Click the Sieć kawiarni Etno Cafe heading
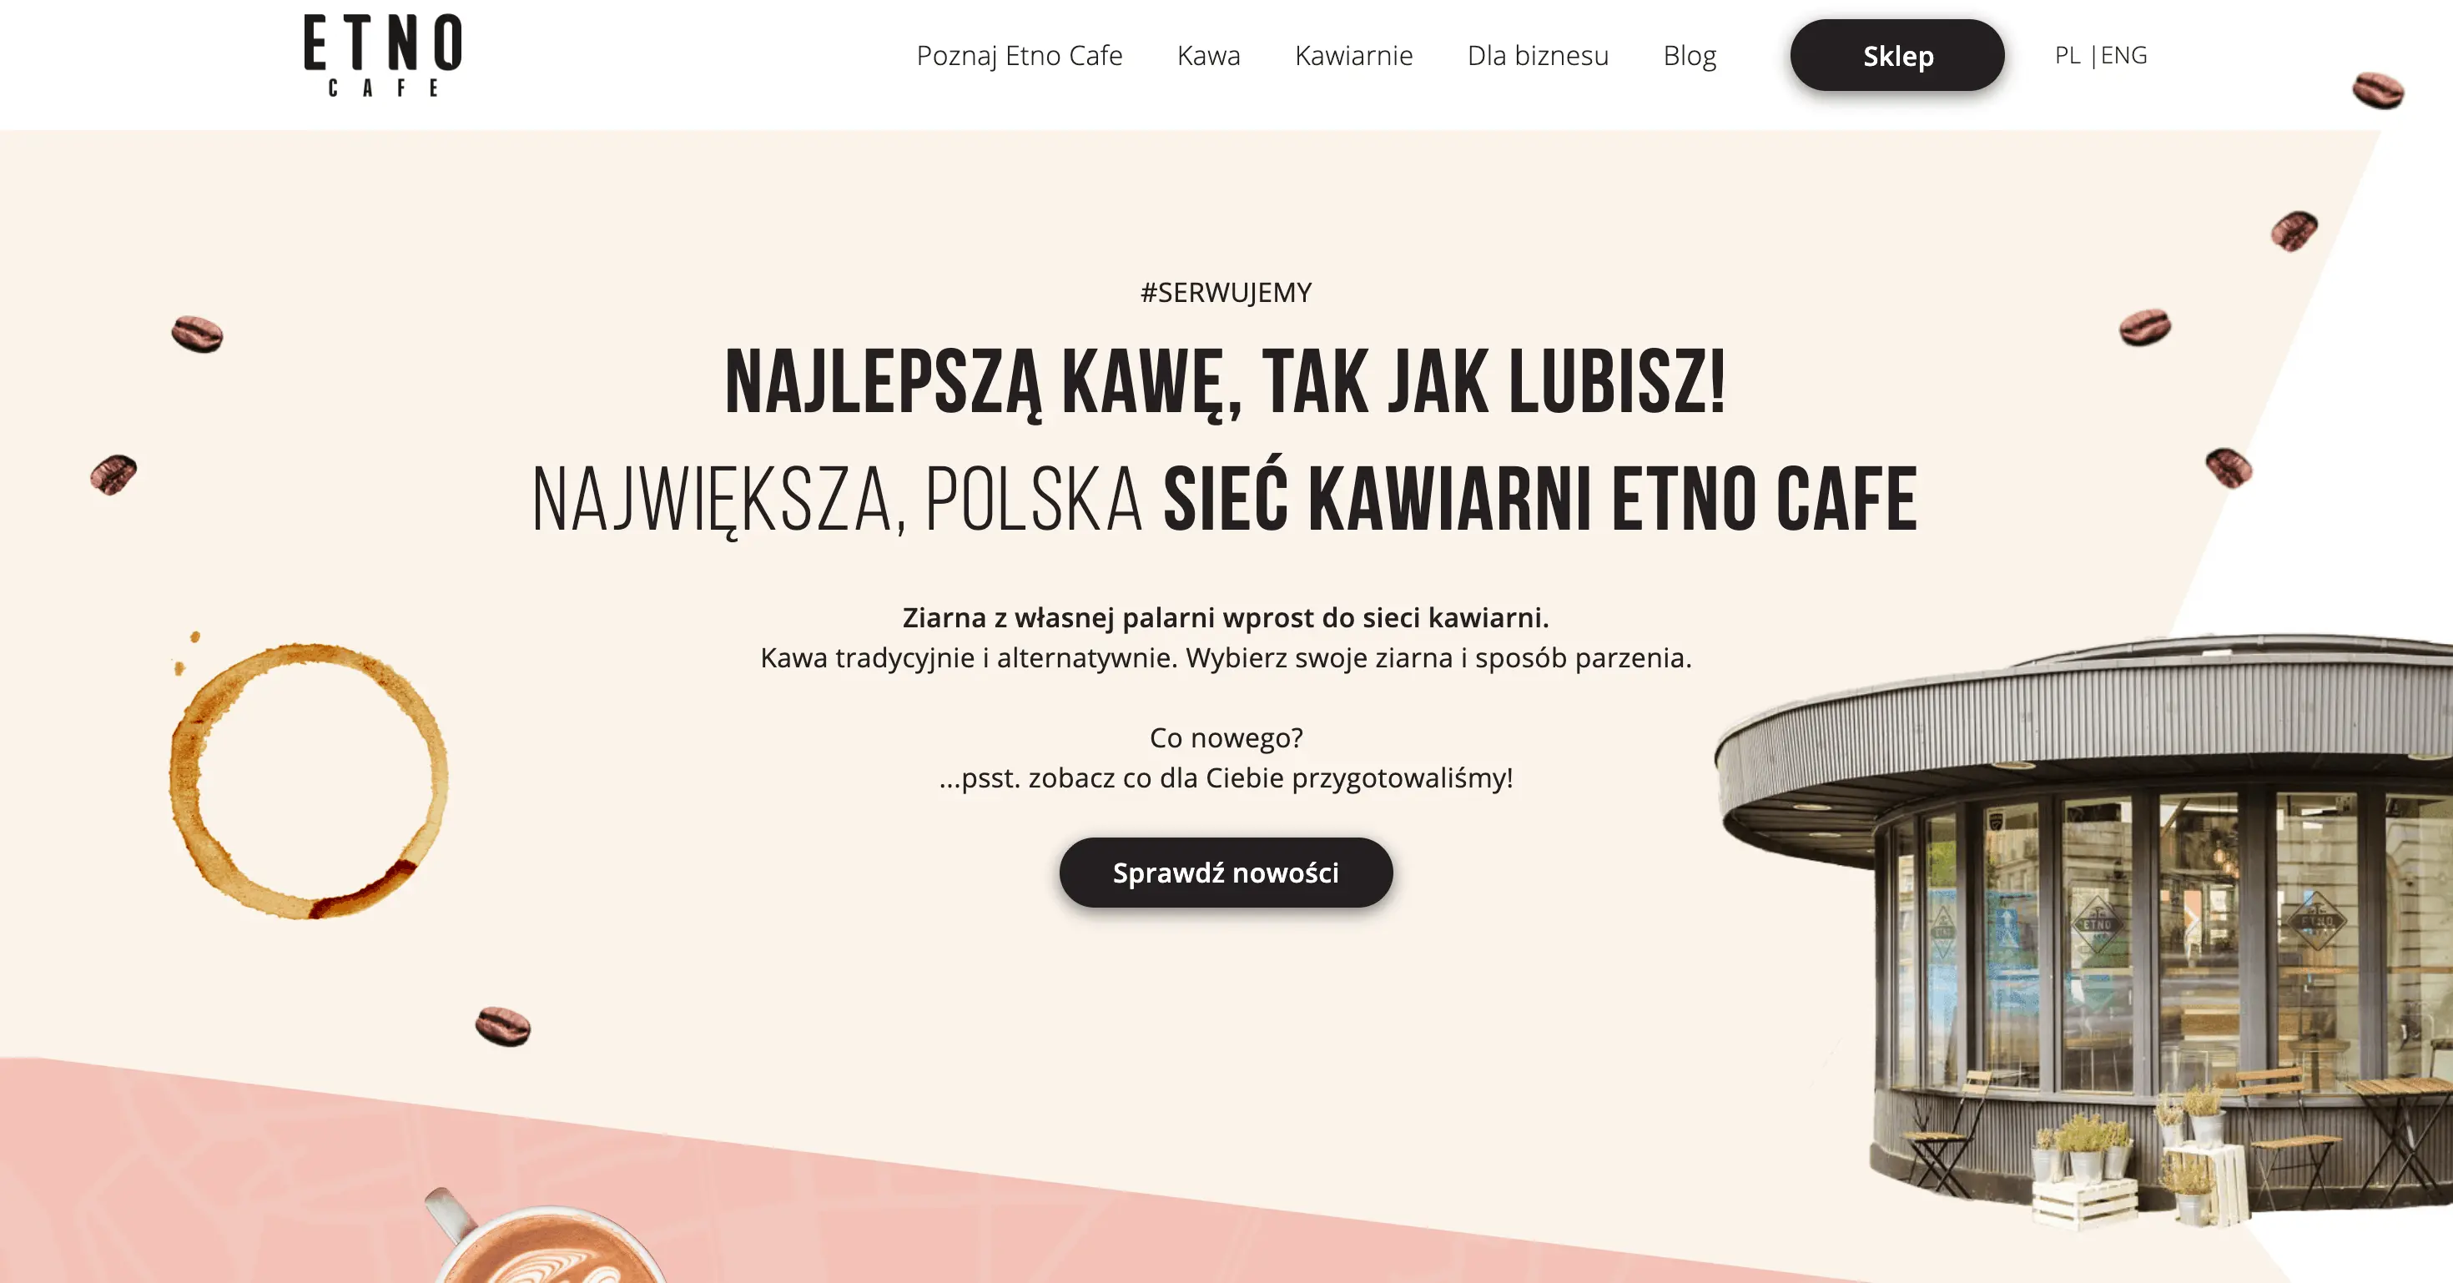Screen dimensions: 2453x1283 [x=1539, y=499]
